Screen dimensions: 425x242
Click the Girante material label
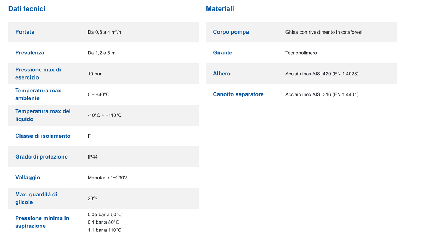[222, 53]
